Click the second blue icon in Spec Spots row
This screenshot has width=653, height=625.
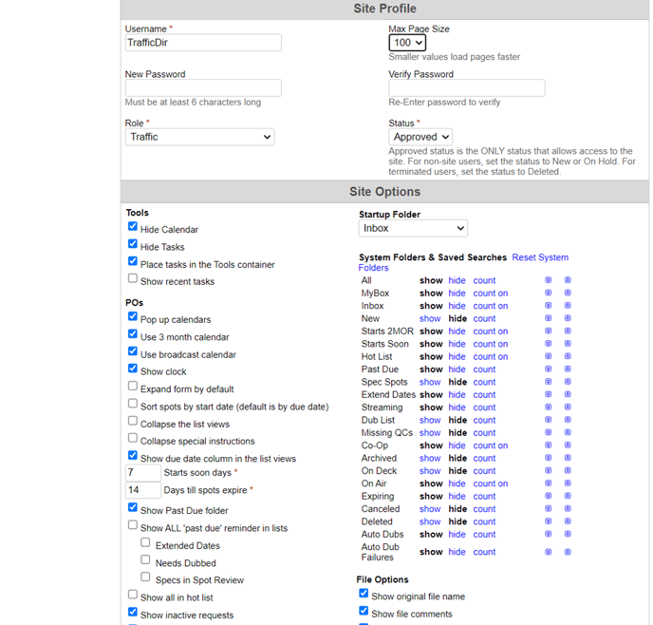click(568, 382)
